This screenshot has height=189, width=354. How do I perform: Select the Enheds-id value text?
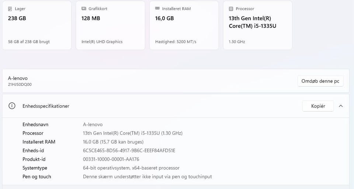129,150
